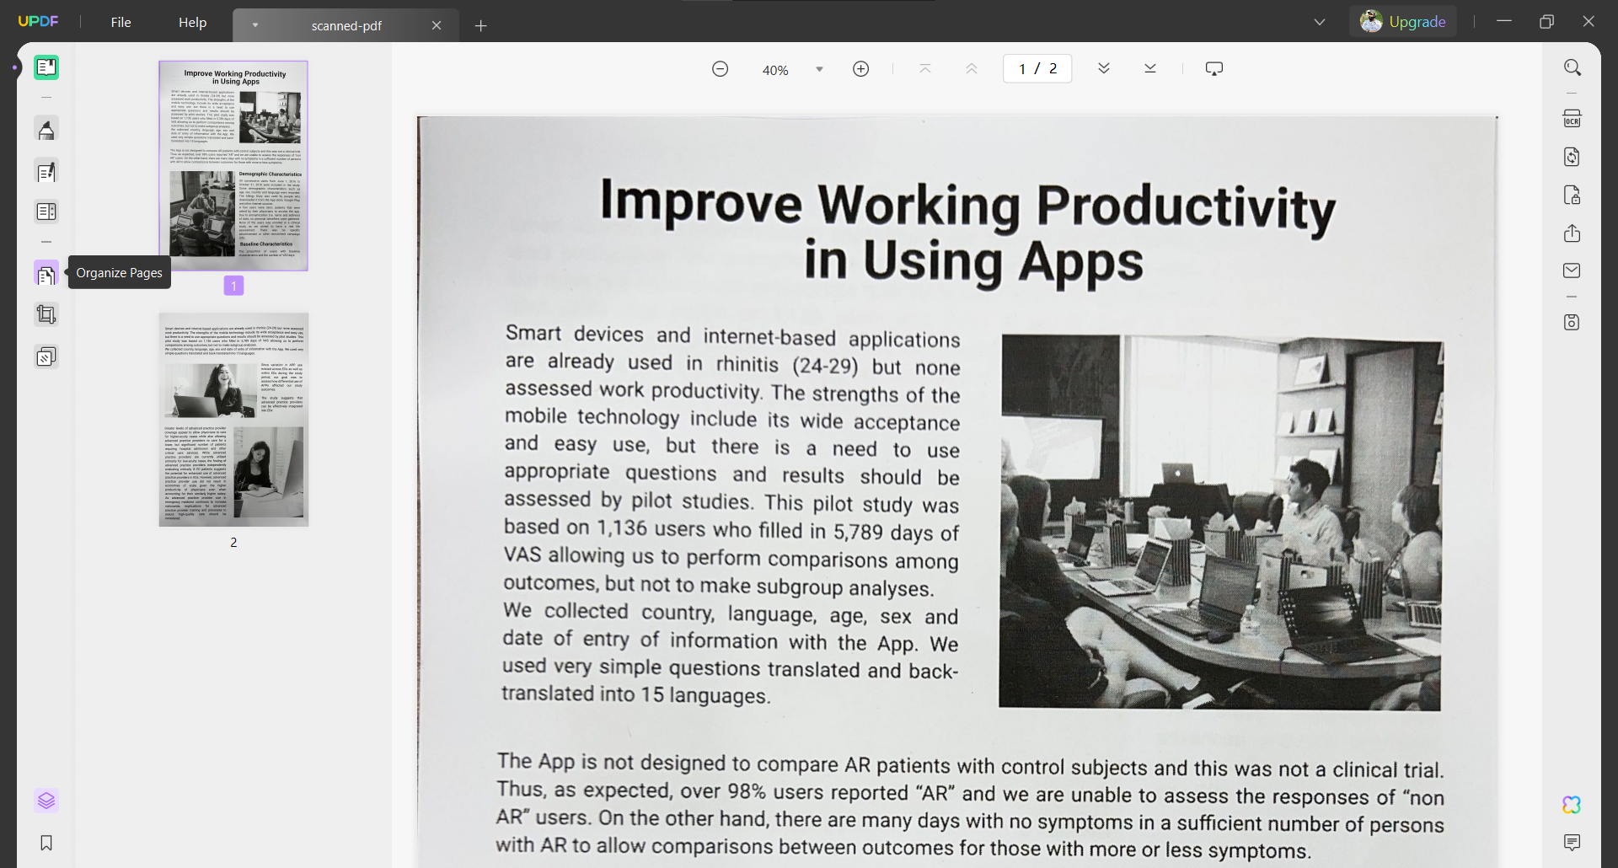Click the page 1 number badge
The width and height of the screenshot is (1618, 868).
tap(233, 286)
